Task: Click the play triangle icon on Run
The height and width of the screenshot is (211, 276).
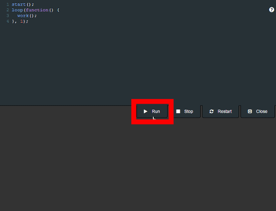Action: [145, 111]
